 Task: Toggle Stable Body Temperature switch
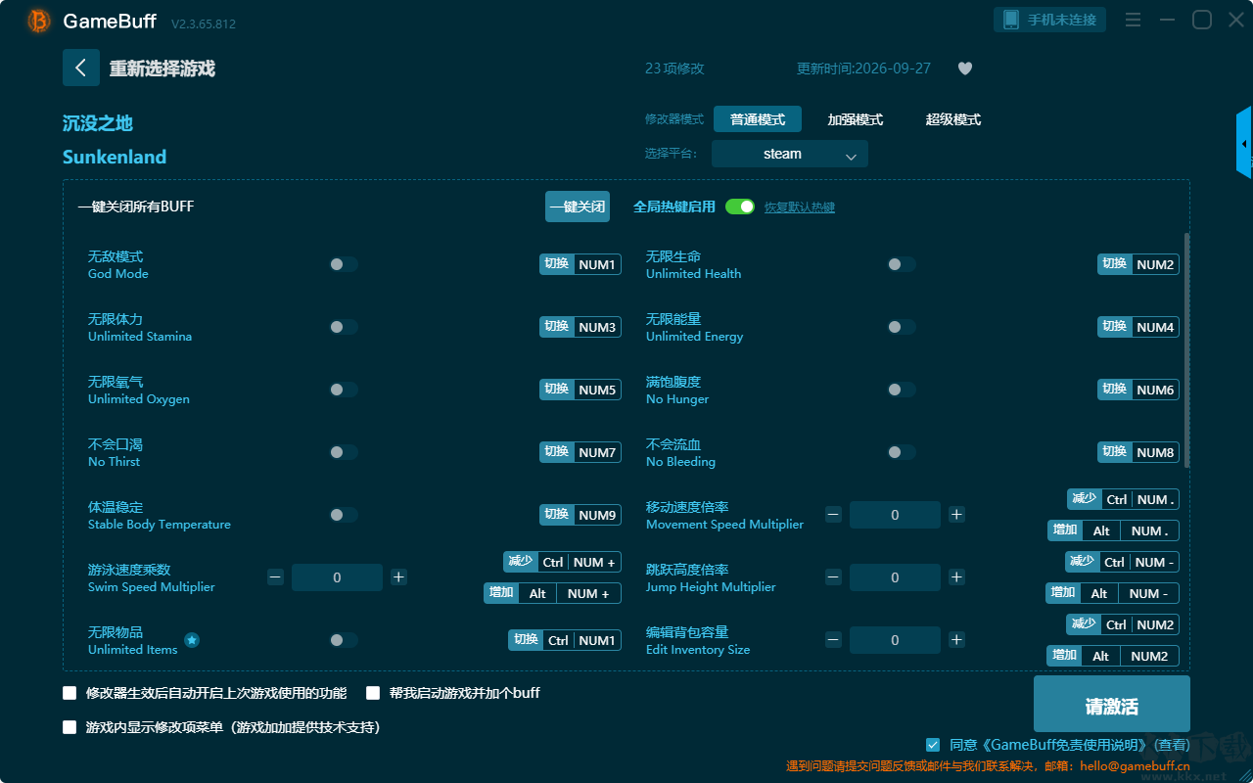tap(344, 515)
